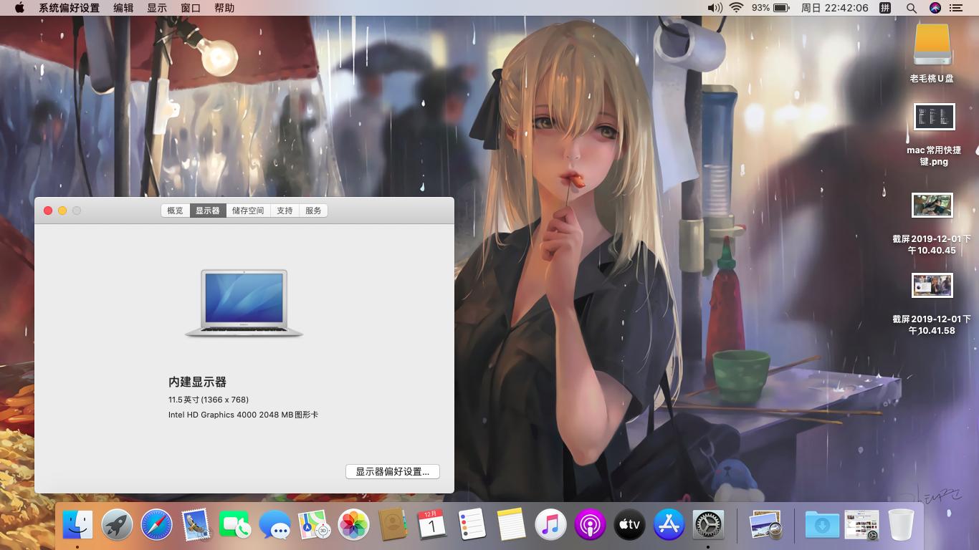This screenshot has width=979, height=550.
Task: Restore the minimized System Preferences window in the Dock
Action: 861,525
